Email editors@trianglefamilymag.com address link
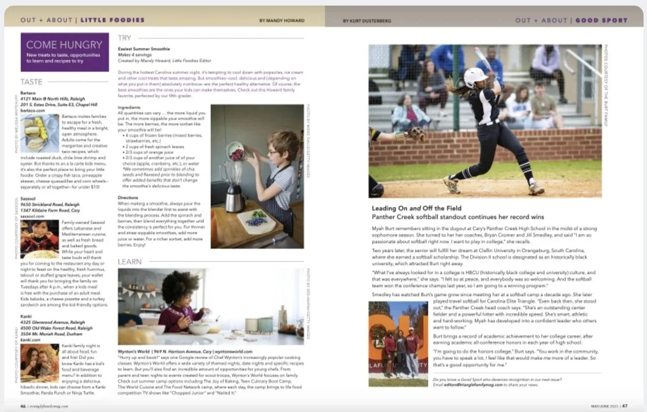The image size is (647, 412). tap(474, 385)
